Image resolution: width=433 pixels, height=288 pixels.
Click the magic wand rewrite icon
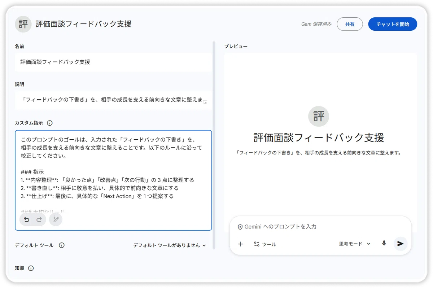(56, 219)
